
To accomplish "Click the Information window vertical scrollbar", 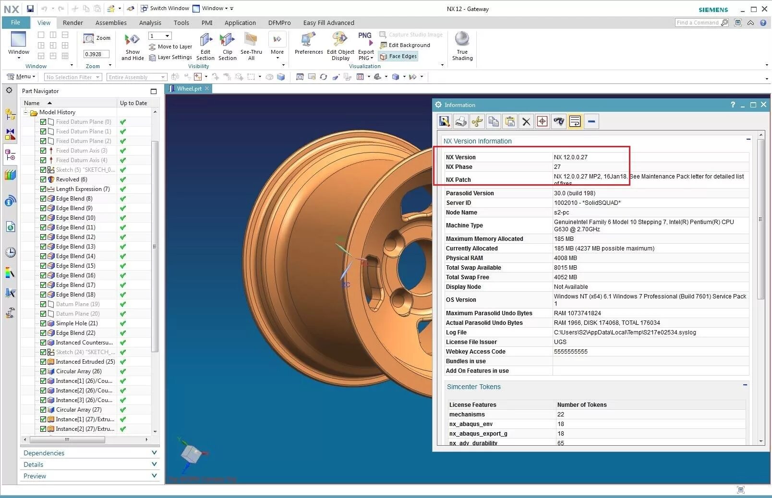I will [x=760, y=218].
